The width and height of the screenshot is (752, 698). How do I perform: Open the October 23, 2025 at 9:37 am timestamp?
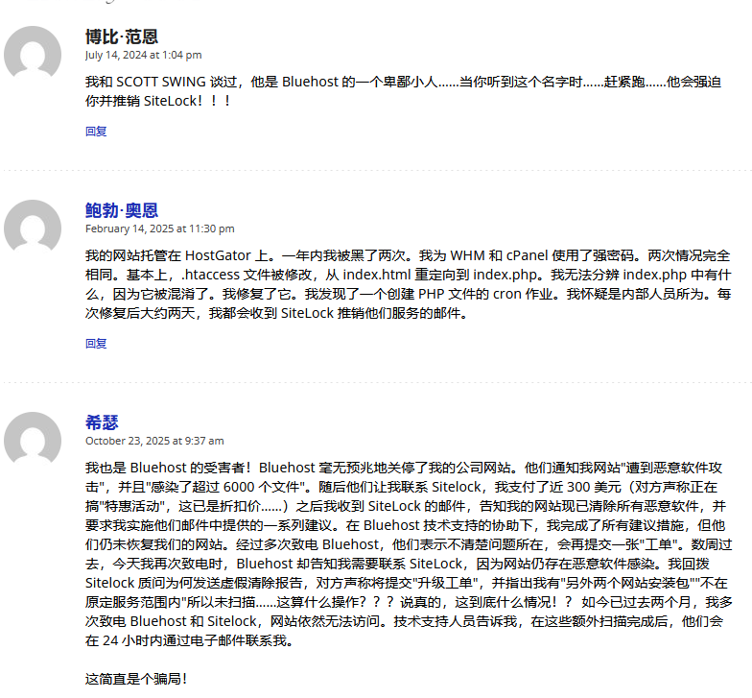[154, 441]
